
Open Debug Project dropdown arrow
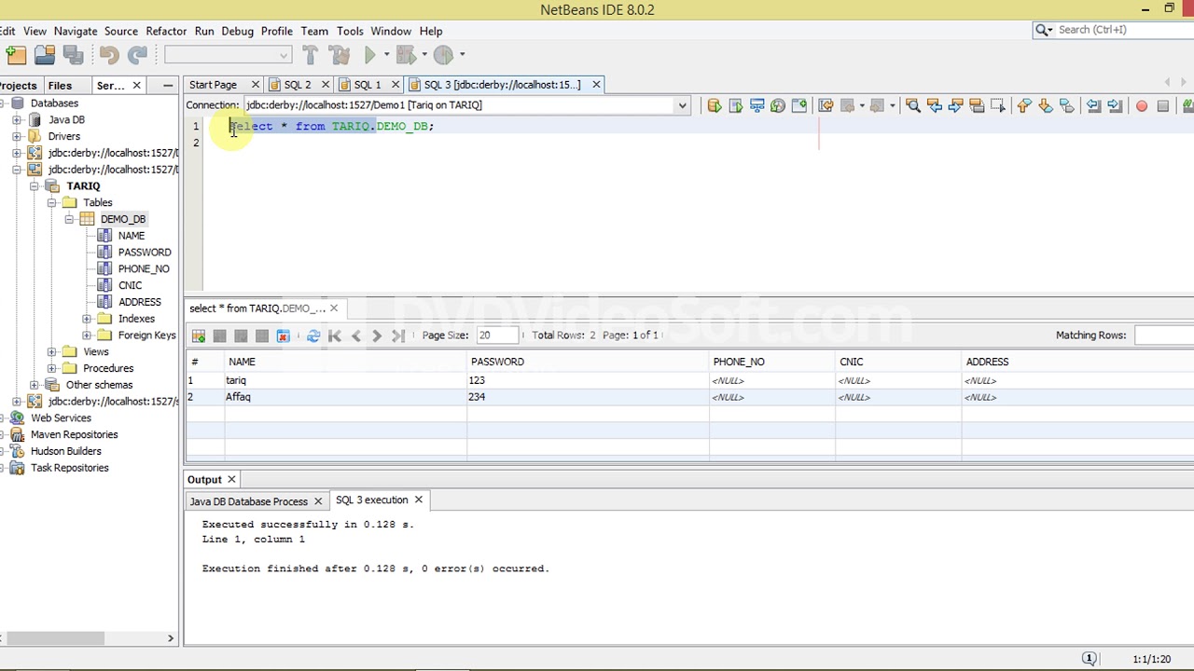[423, 55]
